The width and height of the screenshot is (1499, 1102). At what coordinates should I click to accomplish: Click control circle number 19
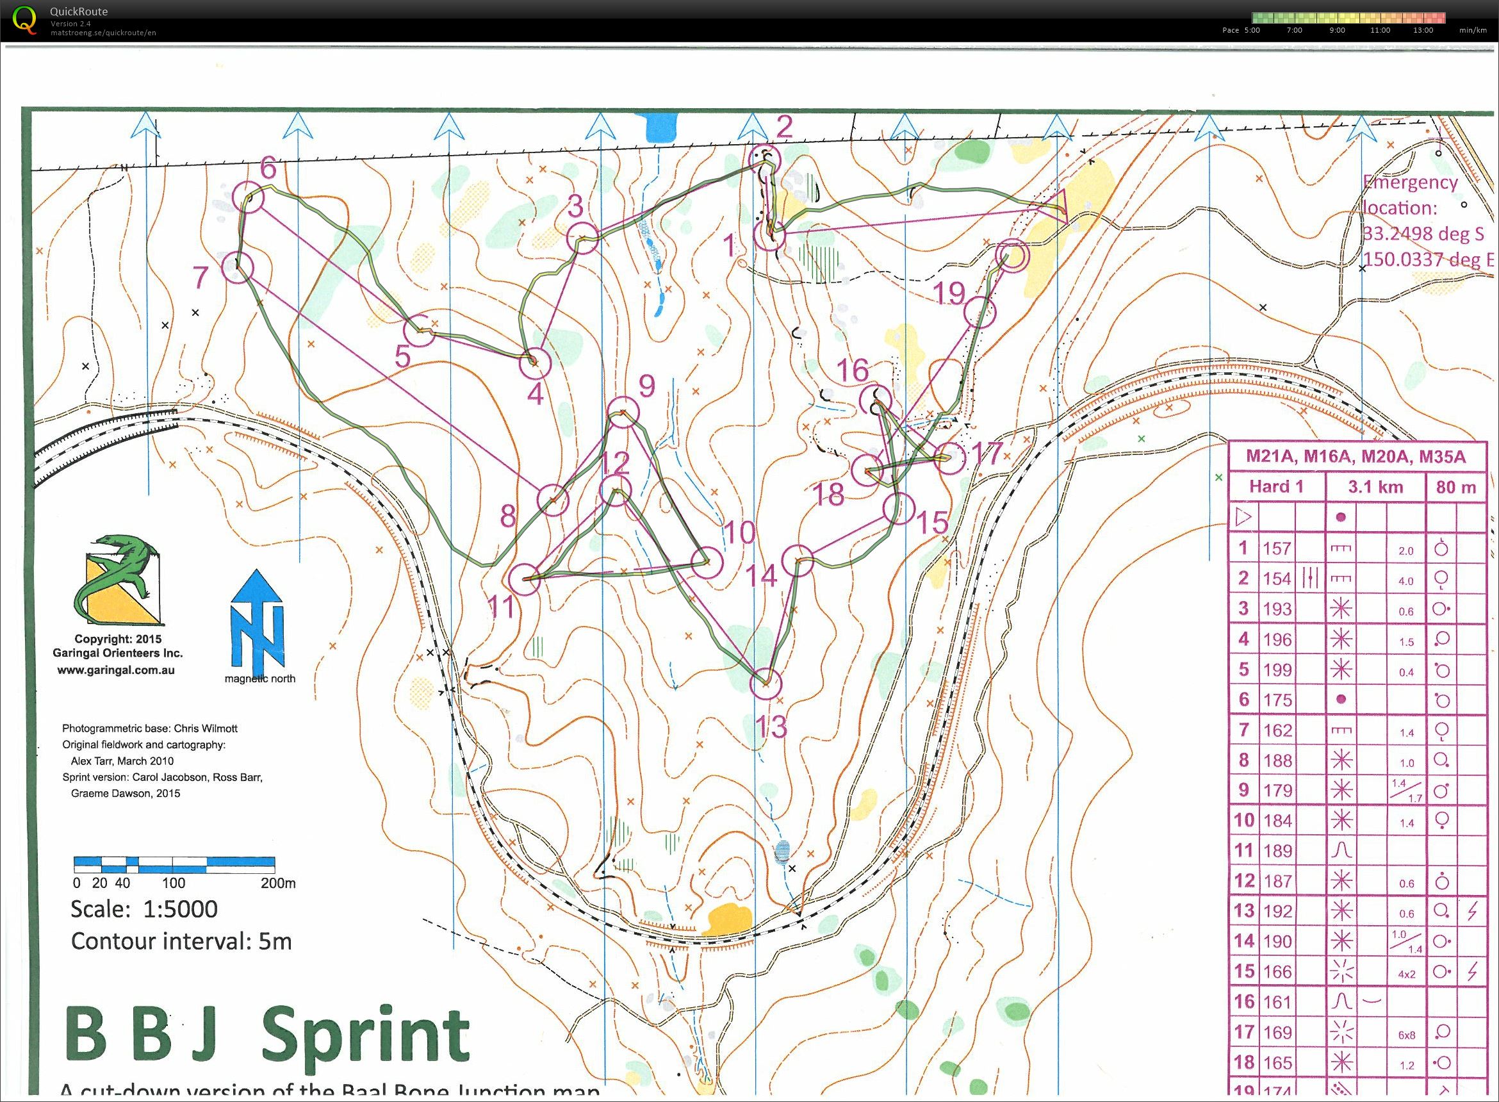(979, 311)
